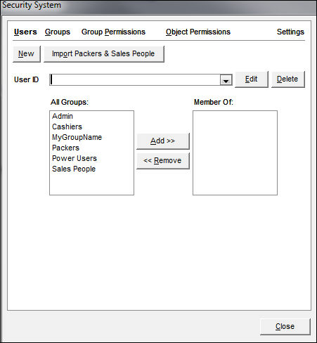This screenshot has width=317, height=343.
Task: Focus the User ID text field
Action: pos(135,80)
